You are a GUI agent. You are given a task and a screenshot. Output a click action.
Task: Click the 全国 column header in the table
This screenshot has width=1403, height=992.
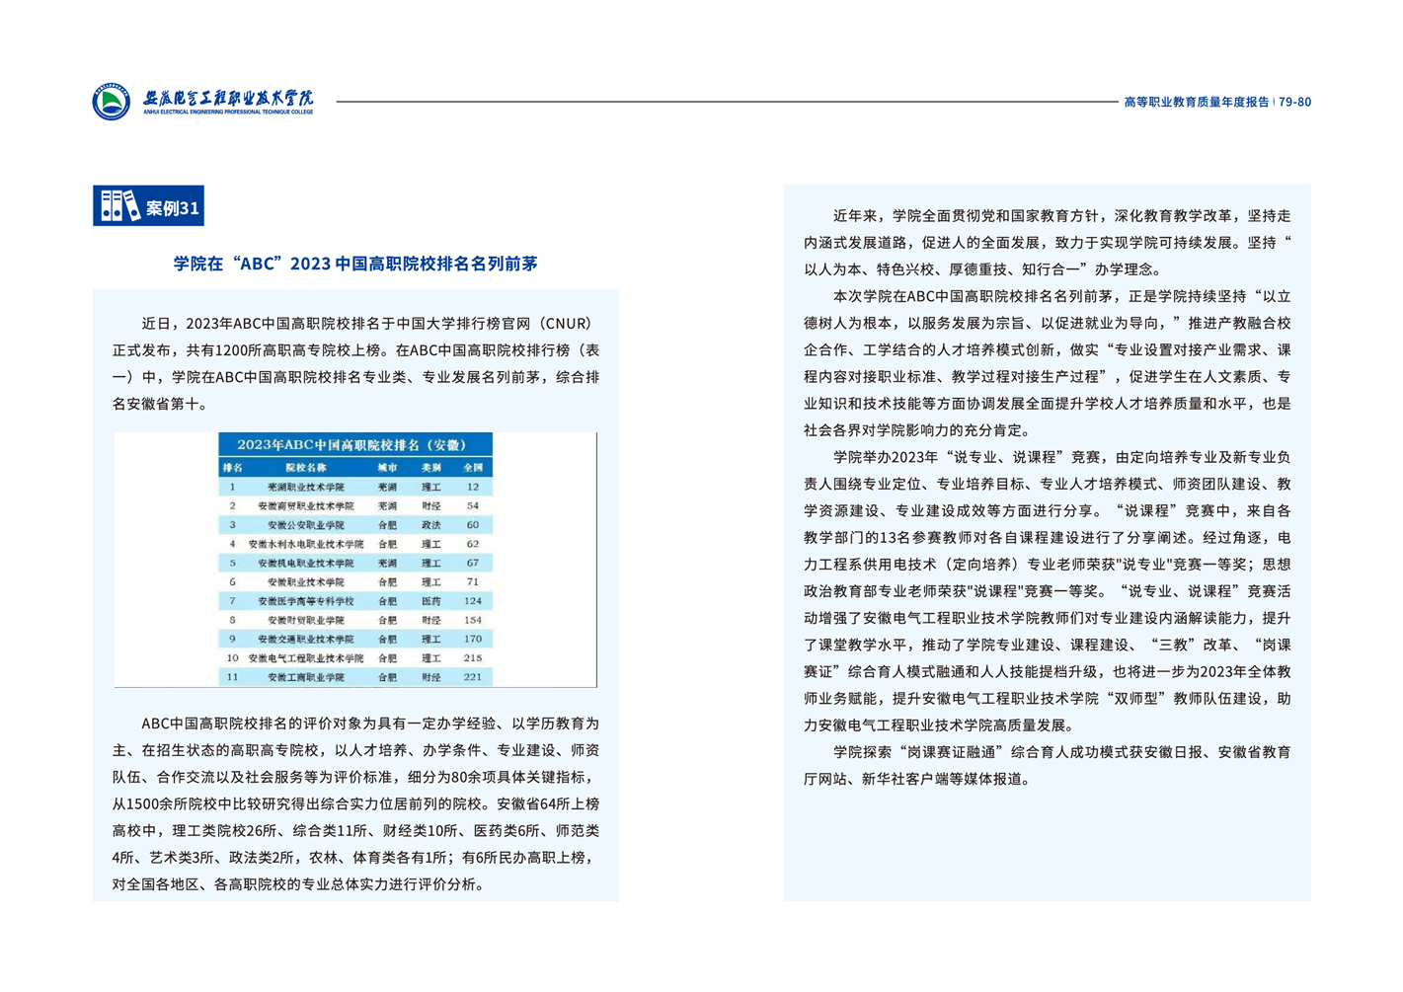[x=473, y=467]
